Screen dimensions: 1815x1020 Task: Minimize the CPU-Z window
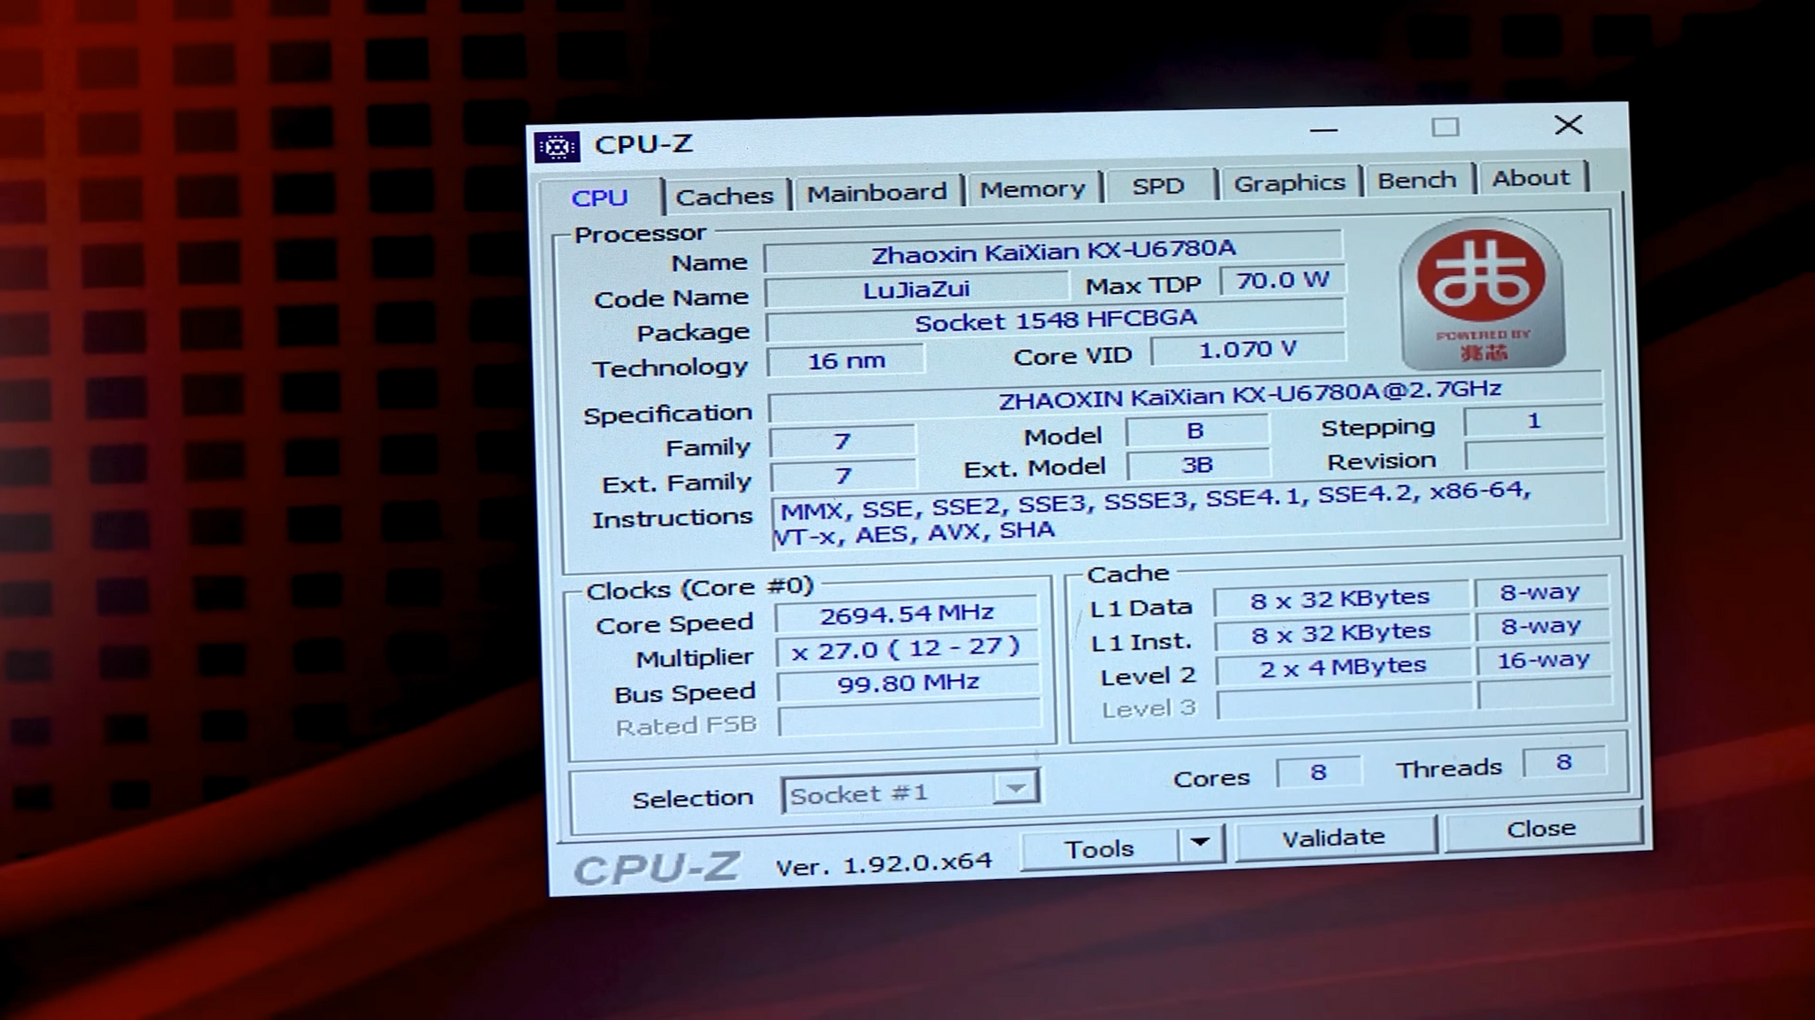(x=1323, y=129)
